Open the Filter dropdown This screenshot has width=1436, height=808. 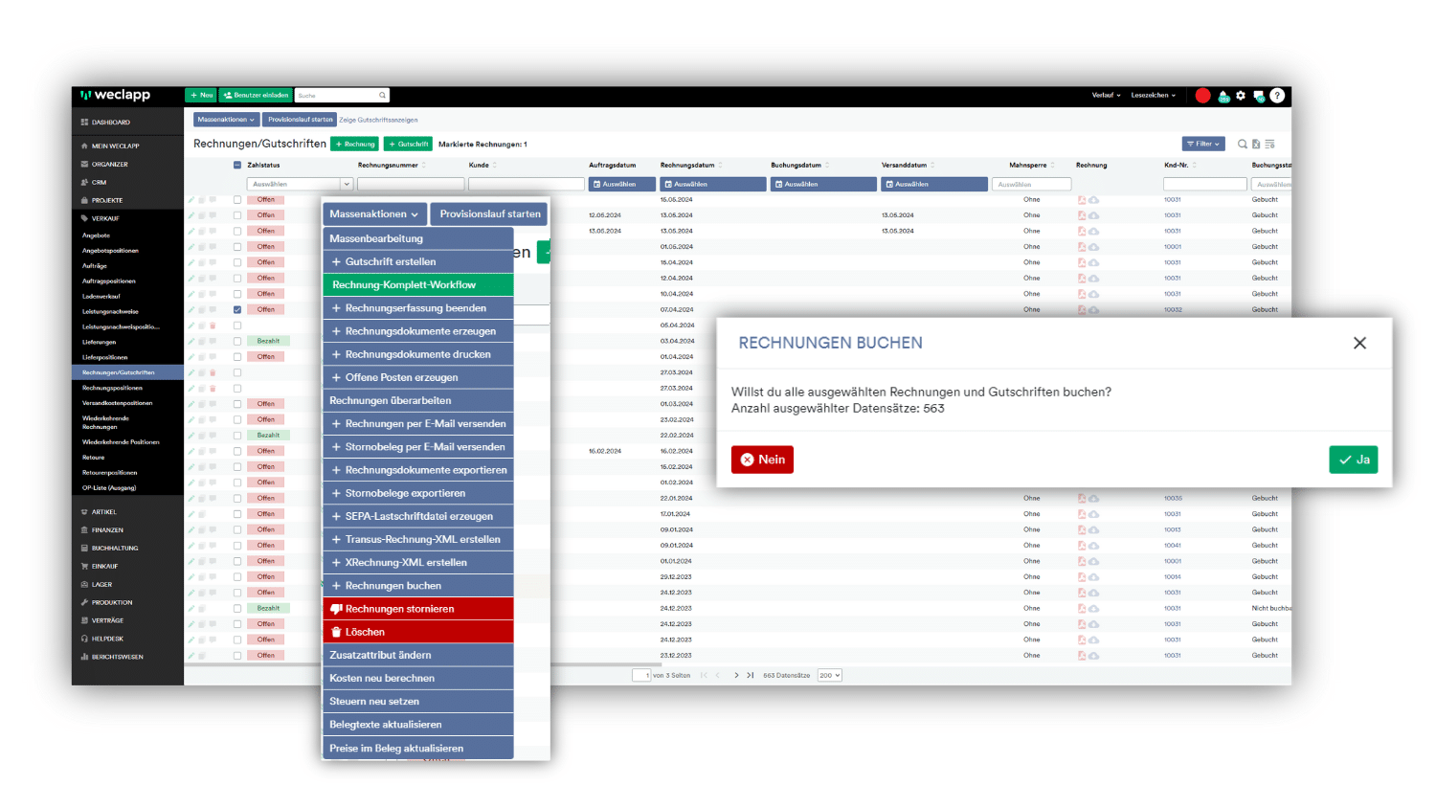pyautogui.click(x=1203, y=145)
